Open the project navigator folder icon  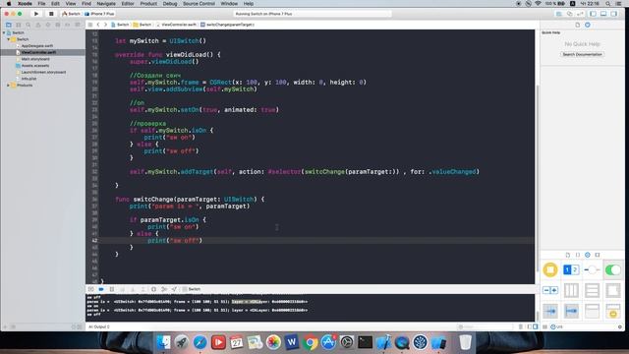(9, 25)
